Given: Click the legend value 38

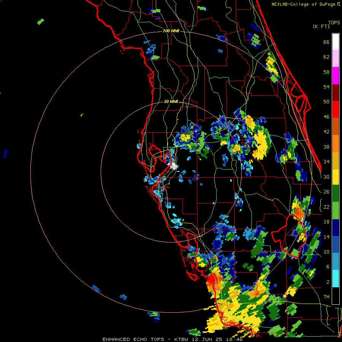Looking at the screenshot, I should pos(326,147).
